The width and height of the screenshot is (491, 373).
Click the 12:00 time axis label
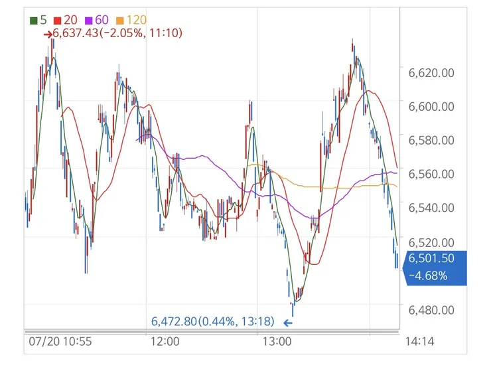165,341
